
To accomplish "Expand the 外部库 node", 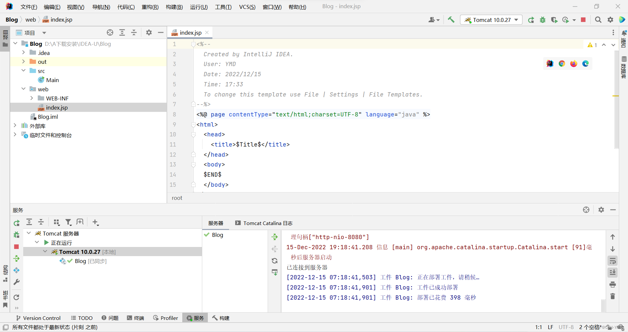I will click(15, 126).
